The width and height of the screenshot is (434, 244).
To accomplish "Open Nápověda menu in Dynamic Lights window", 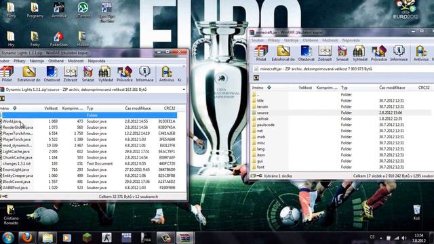I will click(96, 61).
